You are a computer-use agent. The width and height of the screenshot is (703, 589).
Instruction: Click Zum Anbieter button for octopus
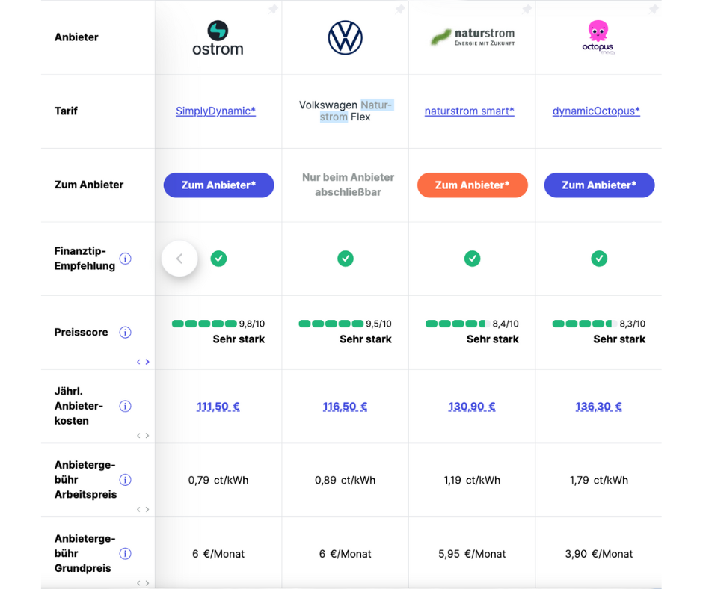click(x=599, y=185)
